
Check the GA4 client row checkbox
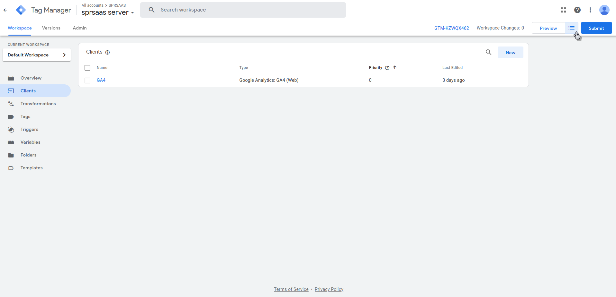pos(87,81)
